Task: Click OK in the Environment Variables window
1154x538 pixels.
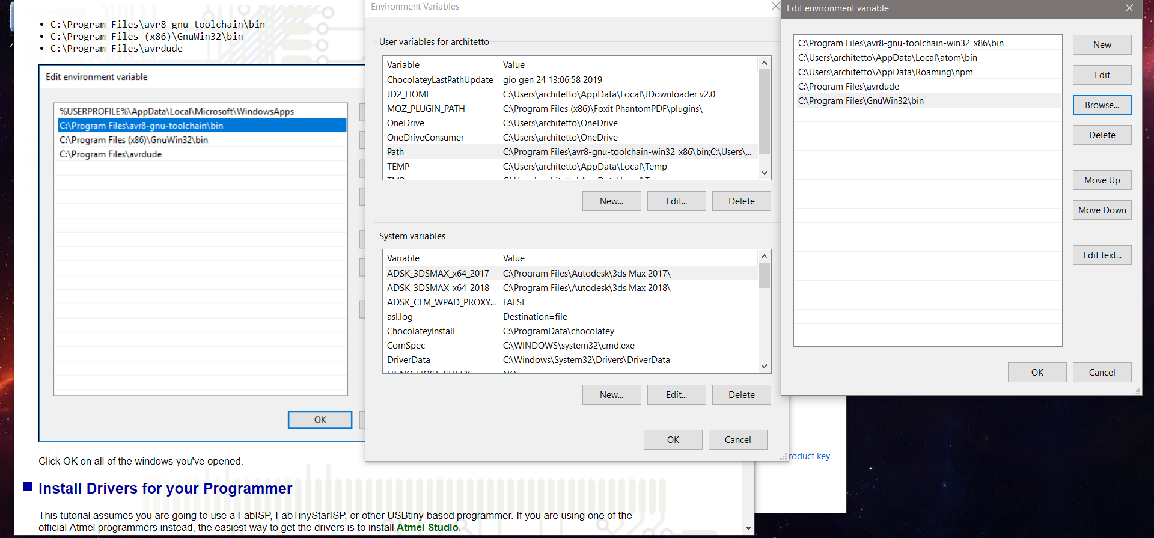Action: coord(673,440)
